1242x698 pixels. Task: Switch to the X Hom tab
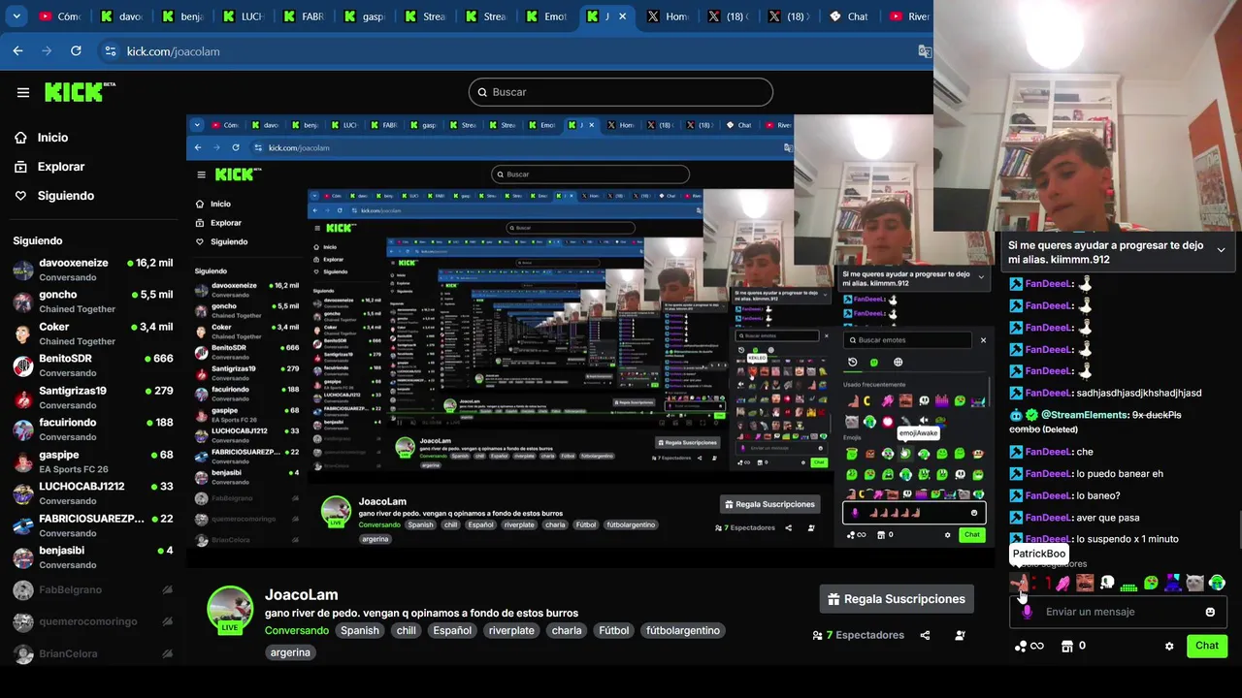click(x=667, y=16)
